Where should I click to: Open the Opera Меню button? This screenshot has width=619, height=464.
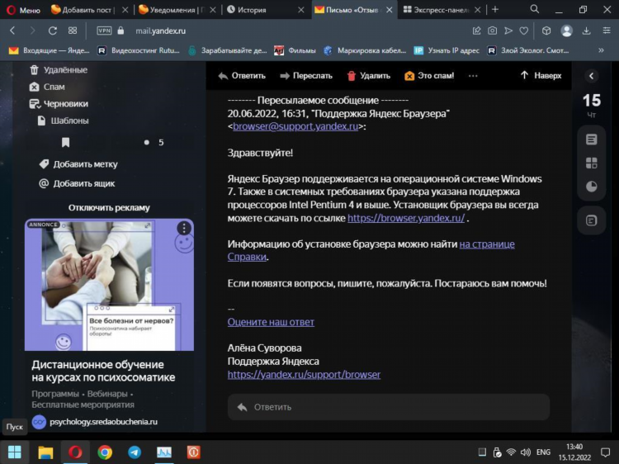click(x=24, y=10)
